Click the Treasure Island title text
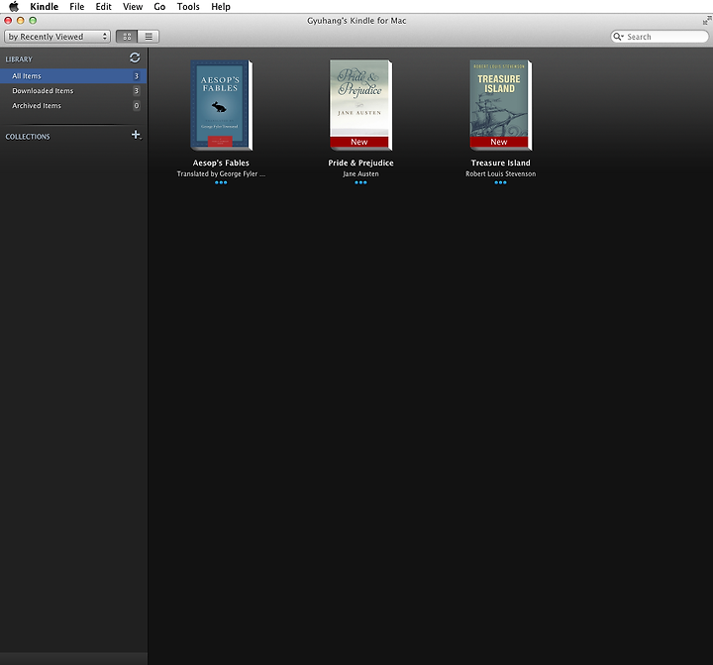Screen dimensions: 713x665 click(500, 163)
